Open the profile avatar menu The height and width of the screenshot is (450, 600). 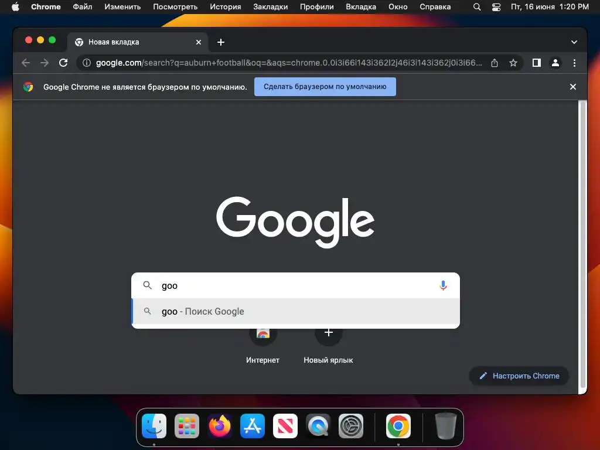pos(555,63)
